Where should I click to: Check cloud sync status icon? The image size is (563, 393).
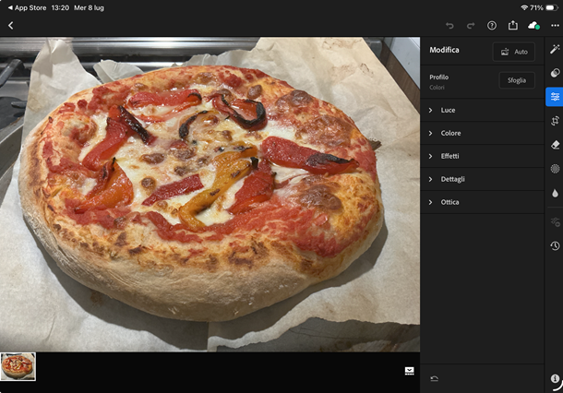(x=533, y=26)
